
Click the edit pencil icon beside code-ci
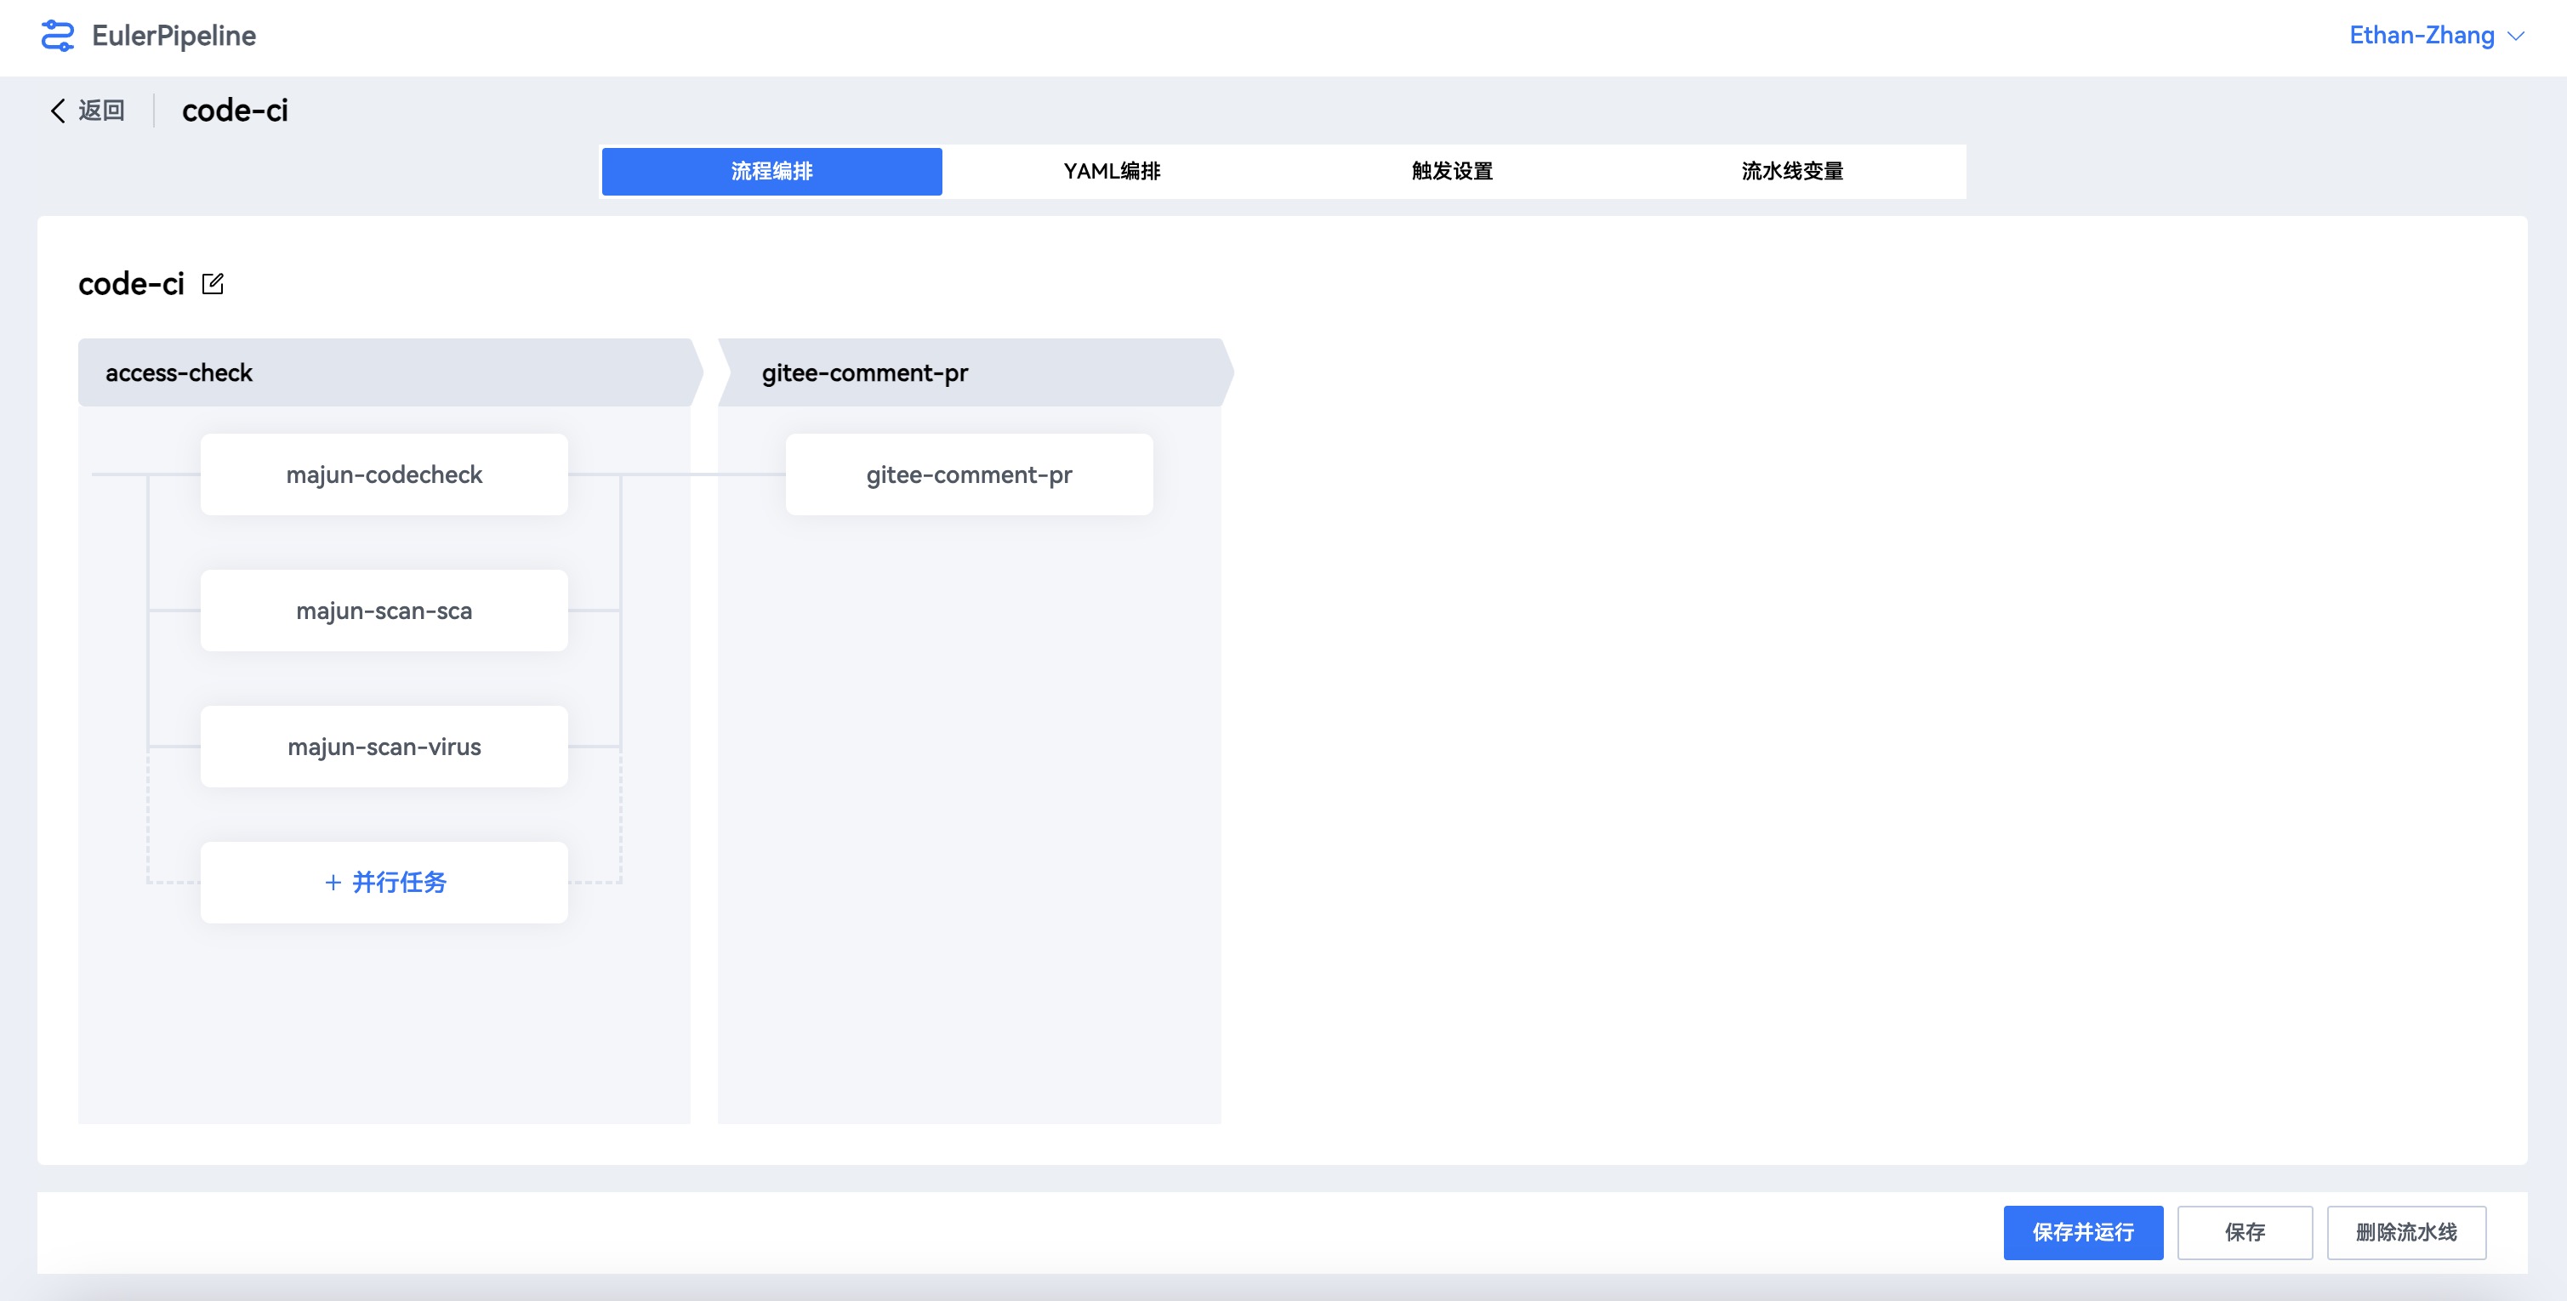click(x=213, y=284)
